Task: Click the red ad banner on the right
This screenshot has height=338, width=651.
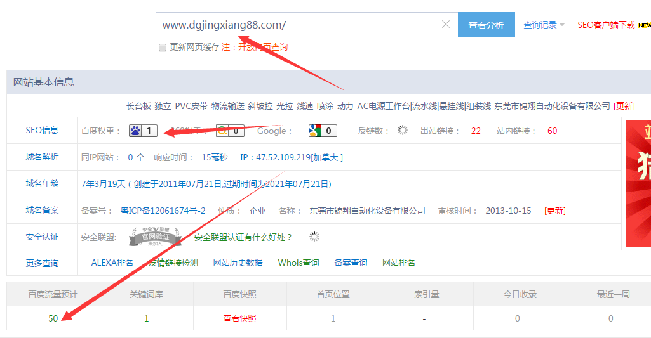Action: (638, 184)
